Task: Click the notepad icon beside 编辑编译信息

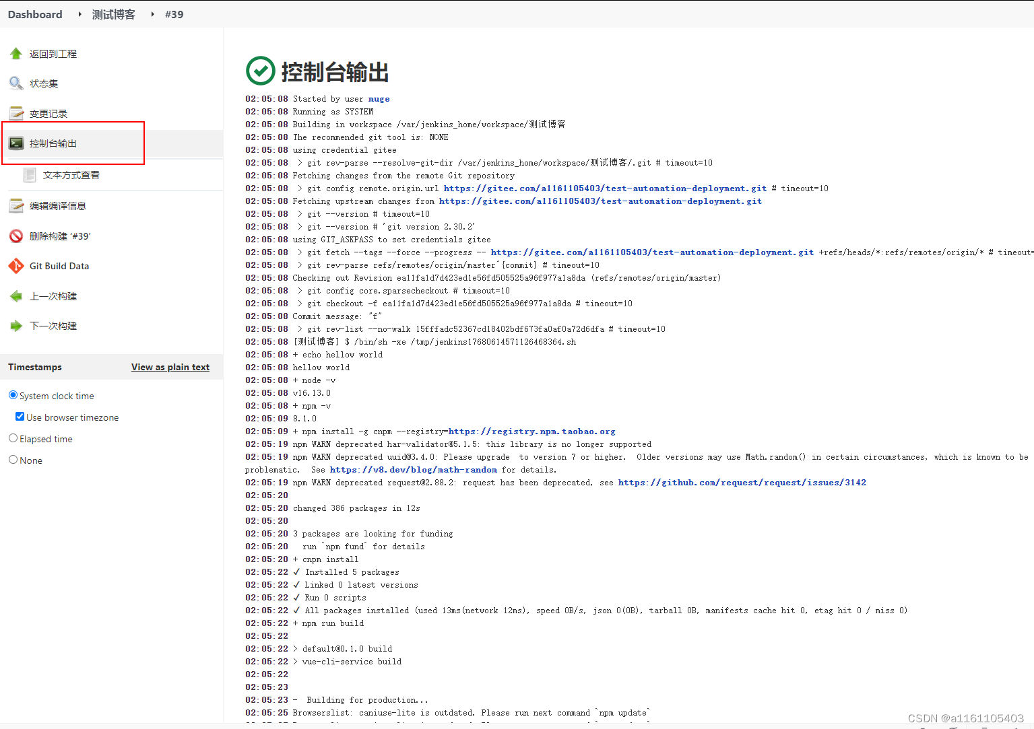Action: [x=16, y=206]
